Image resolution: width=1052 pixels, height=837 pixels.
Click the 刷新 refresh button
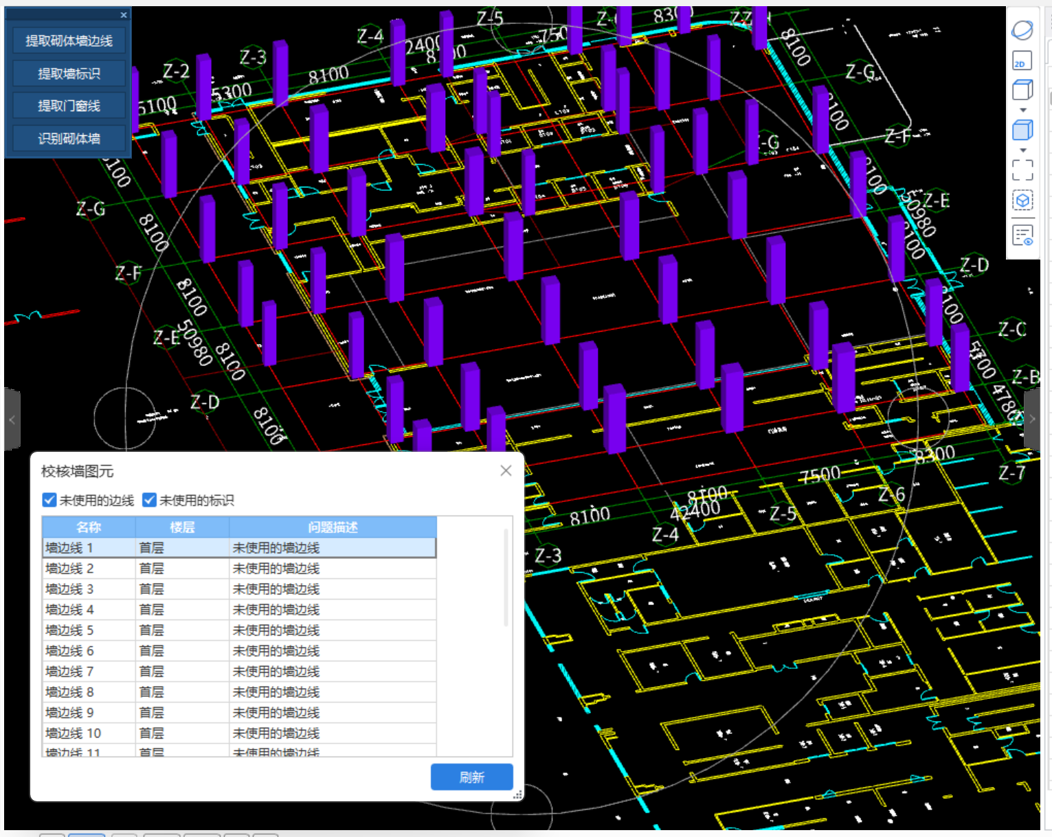[x=472, y=777]
